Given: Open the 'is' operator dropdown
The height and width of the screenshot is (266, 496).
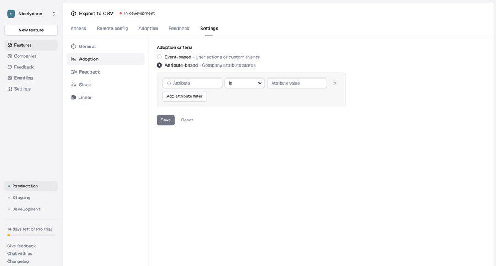Looking at the screenshot, I should point(245,84).
